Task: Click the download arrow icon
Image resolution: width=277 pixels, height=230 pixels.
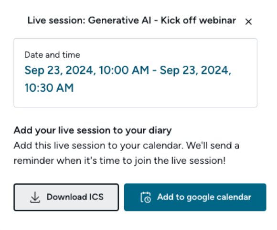Action: [x=35, y=198]
